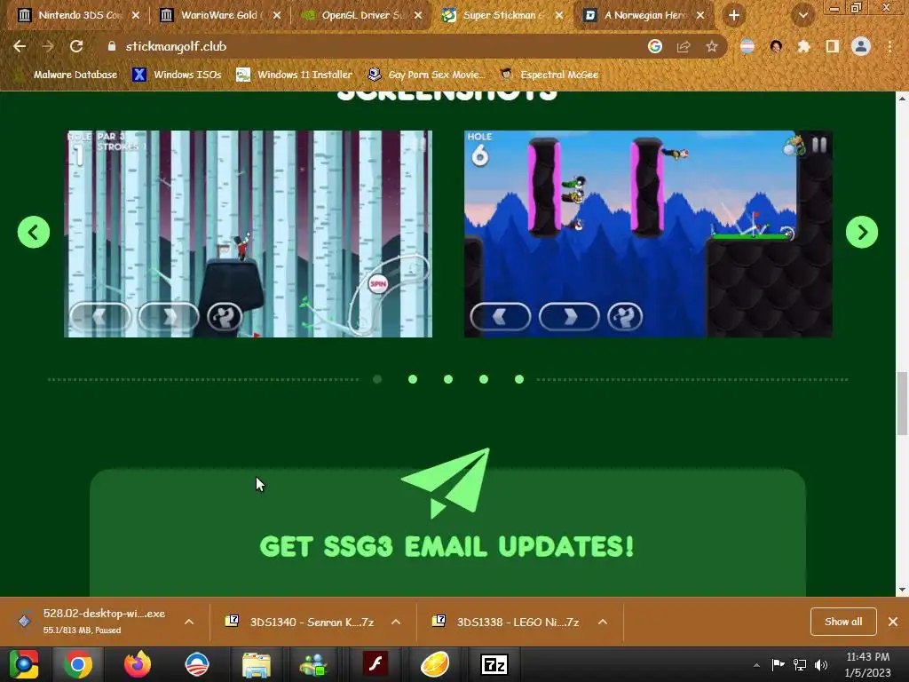The width and height of the screenshot is (909, 682).
Task: Select the second carousel dot
Action: point(413,379)
